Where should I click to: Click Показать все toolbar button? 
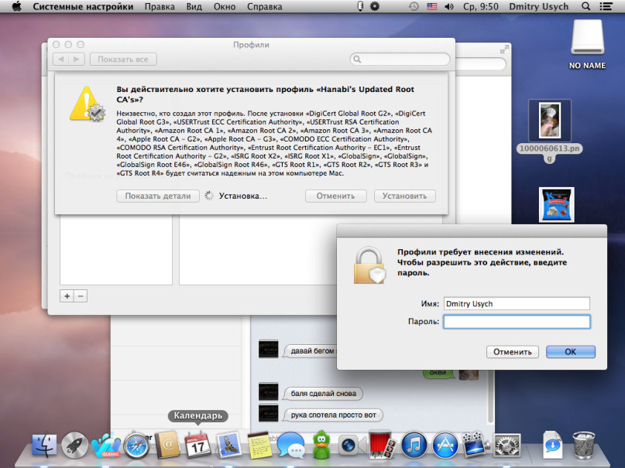click(123, 60)
